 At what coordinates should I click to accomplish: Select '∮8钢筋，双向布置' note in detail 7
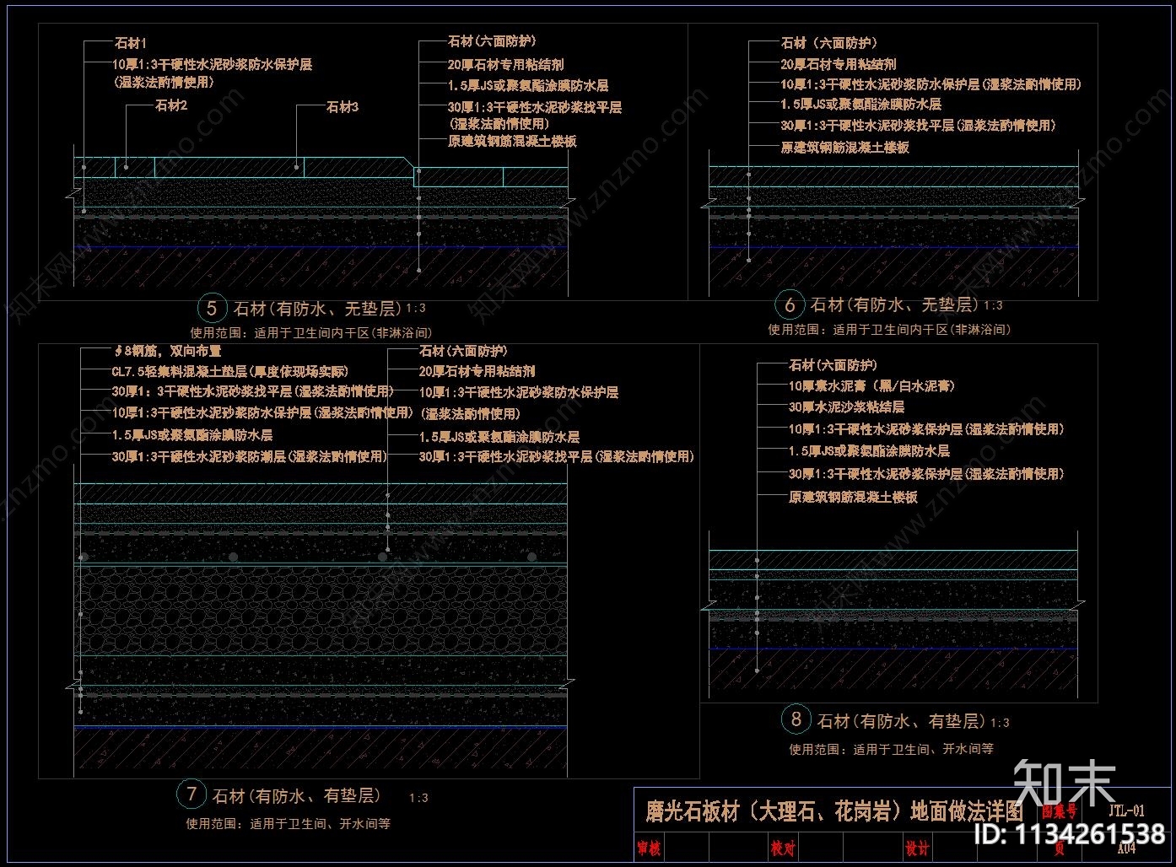pyautogui.click(x=167, y=350)
